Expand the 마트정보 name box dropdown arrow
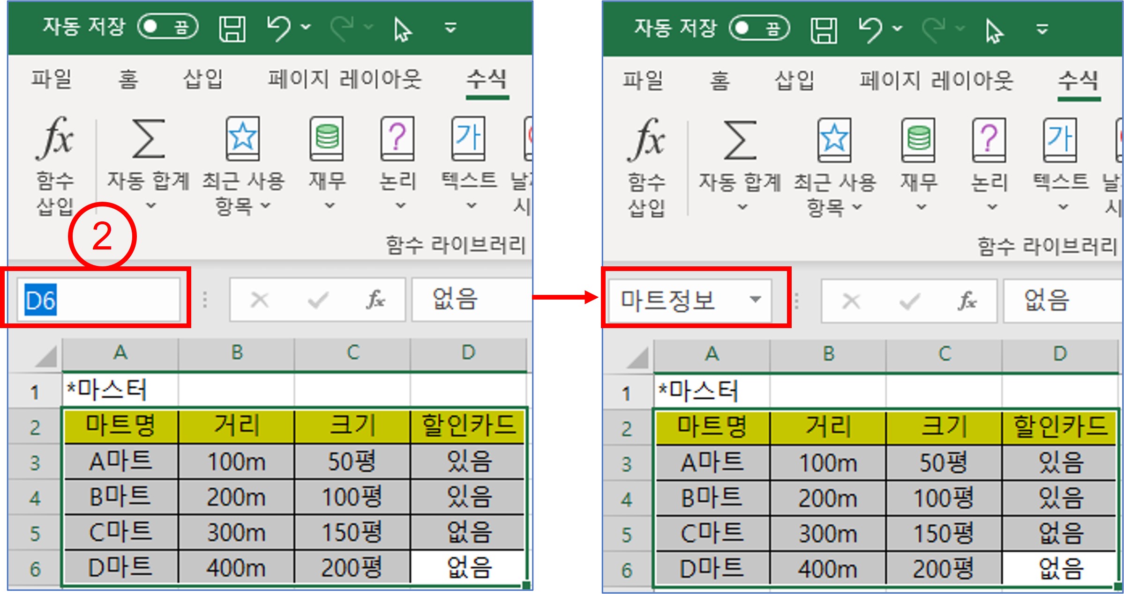Screen dimensions: 1124x594 755,300
